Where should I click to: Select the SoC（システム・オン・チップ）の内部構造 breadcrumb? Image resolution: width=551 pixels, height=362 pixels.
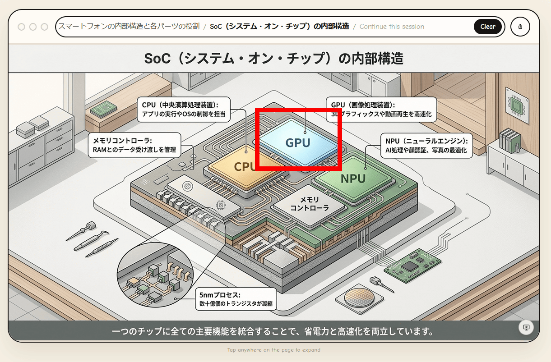(279, 26)
